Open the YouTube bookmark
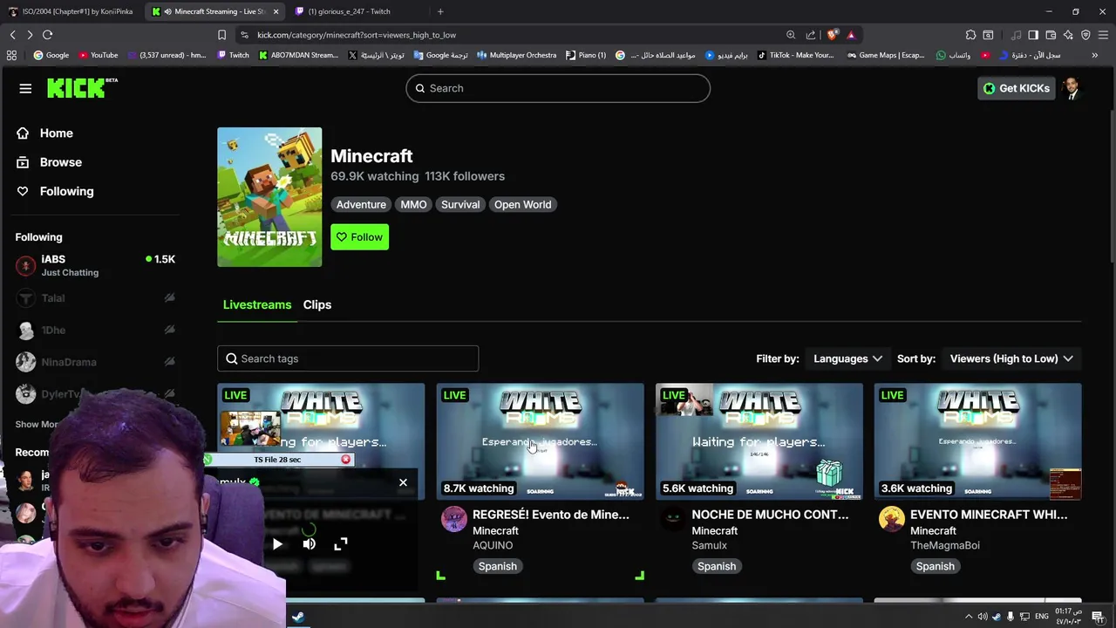The width and height of the screenshot is (1116, 628). point(98,55)
